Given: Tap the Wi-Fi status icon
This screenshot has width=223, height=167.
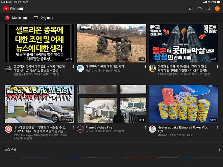Looking at the screenshot, I should [209, 2].
